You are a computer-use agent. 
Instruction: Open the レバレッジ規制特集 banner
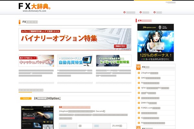pyautogui.click(x=113, y=61)
